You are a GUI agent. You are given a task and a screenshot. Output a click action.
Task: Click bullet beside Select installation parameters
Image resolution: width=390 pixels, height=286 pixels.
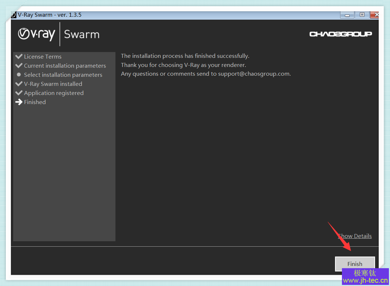point(19,75)
